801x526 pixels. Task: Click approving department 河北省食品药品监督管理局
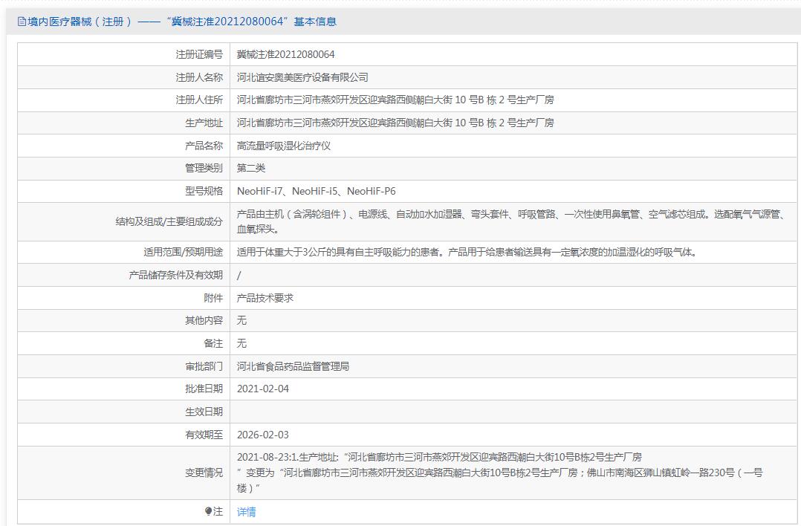coord(293,366)
